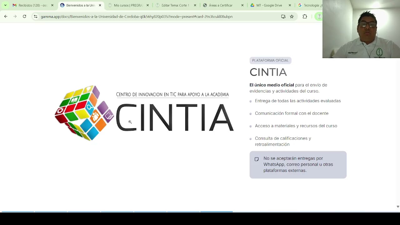The width and height of the screenshot is (400, 225).
Task: Click the install app icon in address bar
Action: [283, 17]
